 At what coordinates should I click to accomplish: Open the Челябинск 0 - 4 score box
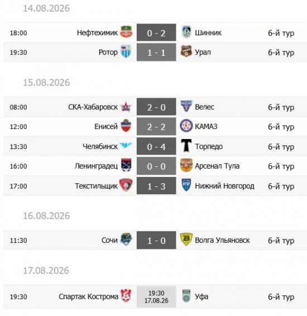click(156, 146)
